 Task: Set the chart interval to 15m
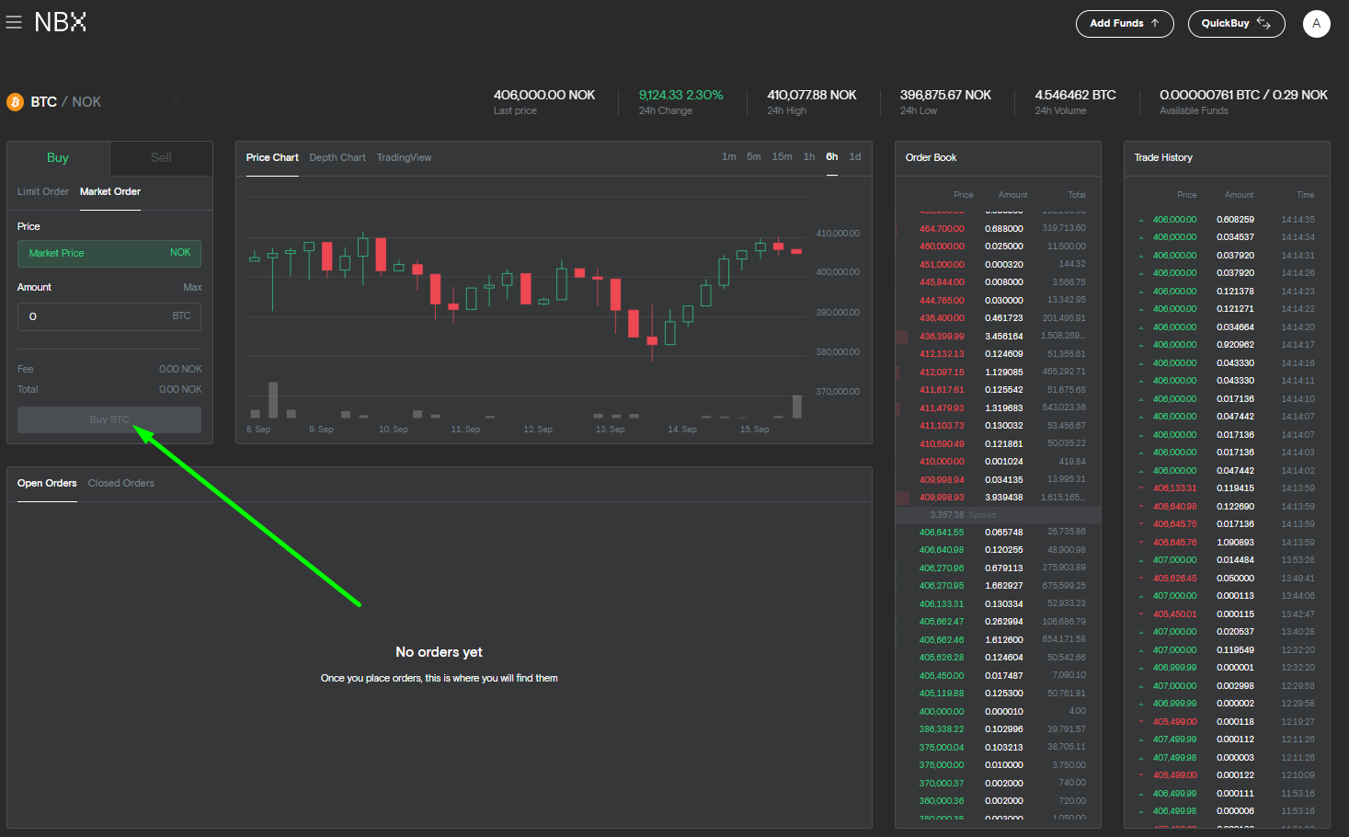coord(782,157)
